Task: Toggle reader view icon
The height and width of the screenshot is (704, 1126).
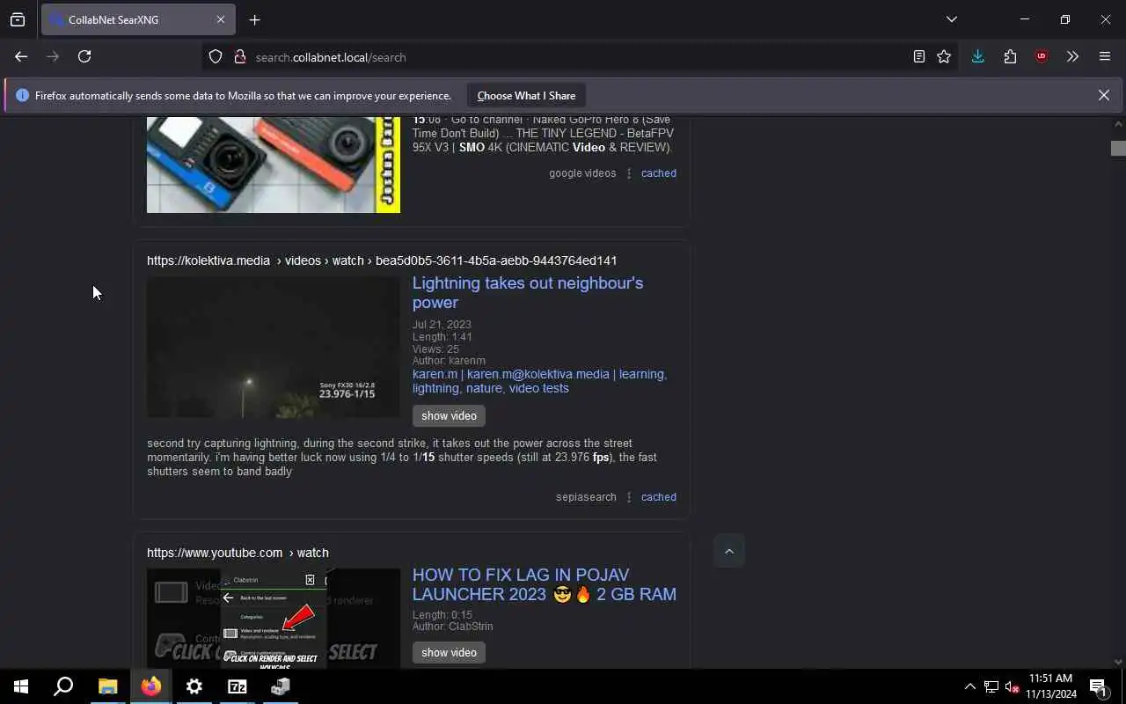Action: point(918,56)
